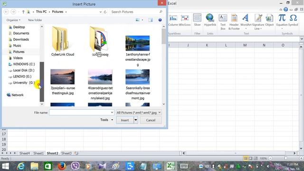Insert a Column sparkline in Excel ribbon
Viewport: 304px width, 171px height.
173,20
